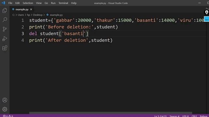The width and height of the screenshot is (209, 117).
Task: Click the del keyword on line 3
Action: pos(33,33)
